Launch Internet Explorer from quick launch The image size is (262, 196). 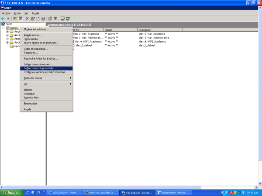(28, 193)
